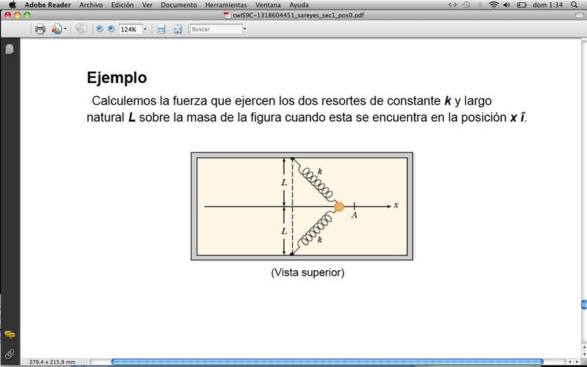The height and width of the screenshot is (367, 587).
Task: Expand the create PDF dropdown arrow
Action: pos(66,29)
